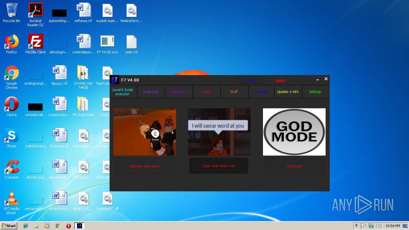The height and width of the screenshot is (230, 409).
Task: Open the Stuff tab
Action: 234,92
